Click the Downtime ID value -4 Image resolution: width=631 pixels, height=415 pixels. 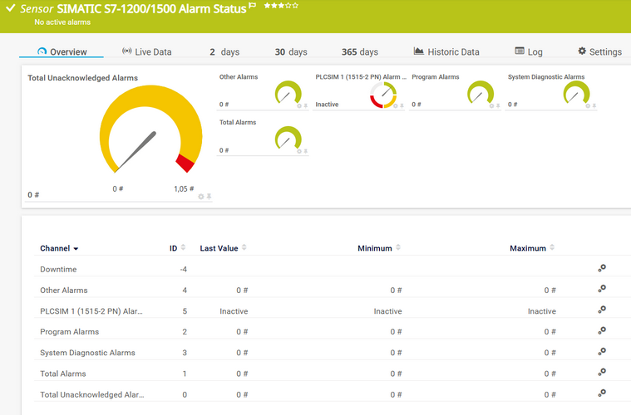pos(184,269)
